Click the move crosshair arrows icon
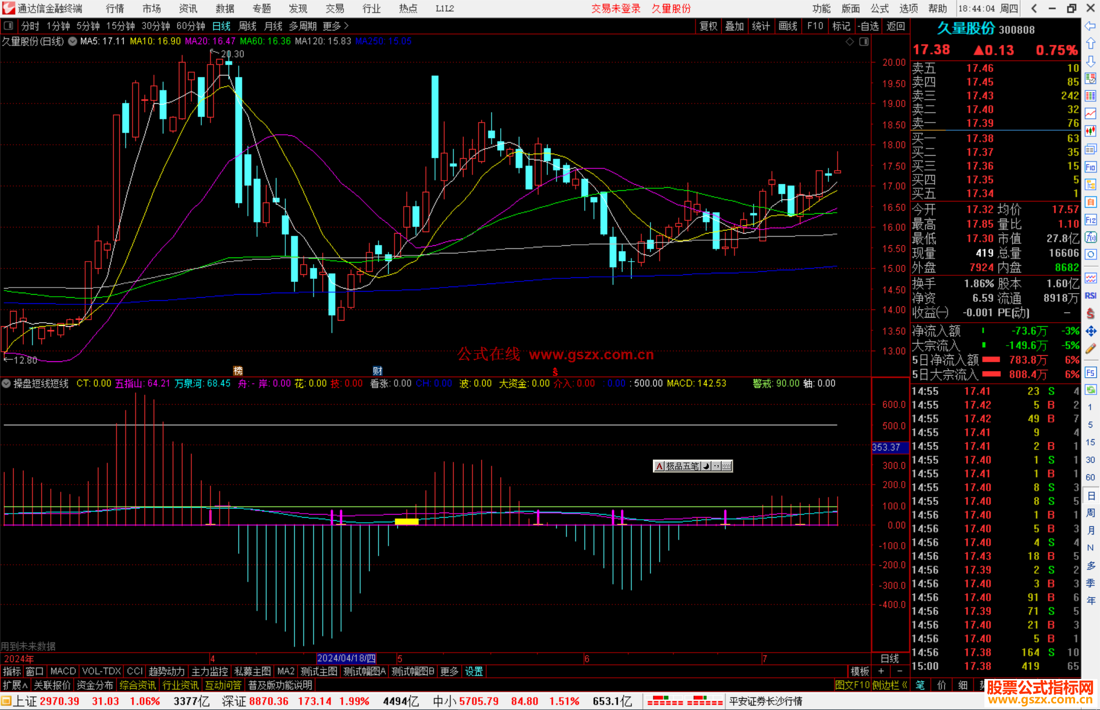This screenshot has width=1100, height=710. coord(1090,331)
